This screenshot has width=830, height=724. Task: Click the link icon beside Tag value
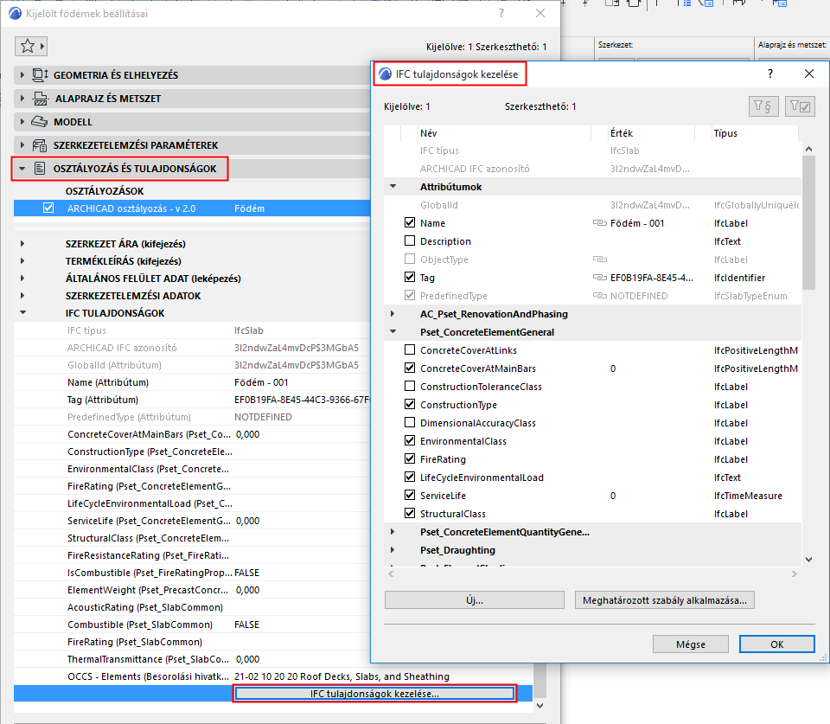click(599, 278)
